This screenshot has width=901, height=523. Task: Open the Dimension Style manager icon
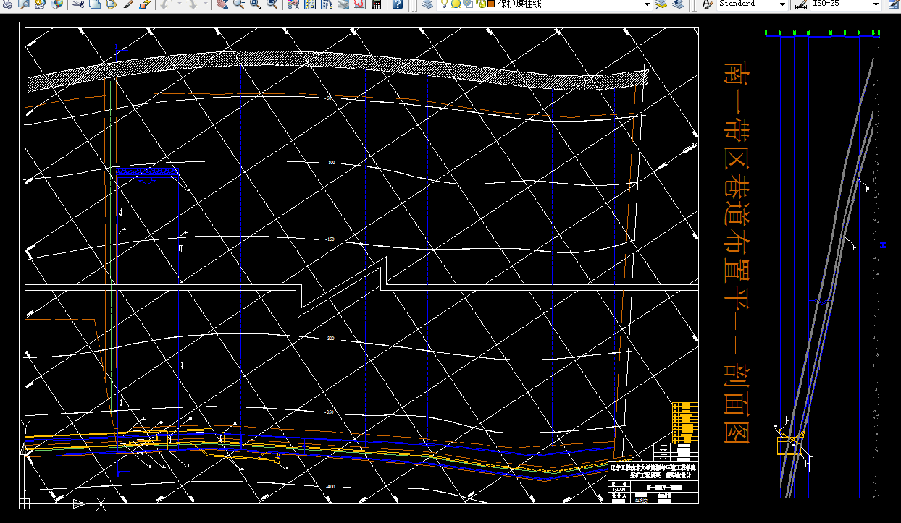(800, 4)
